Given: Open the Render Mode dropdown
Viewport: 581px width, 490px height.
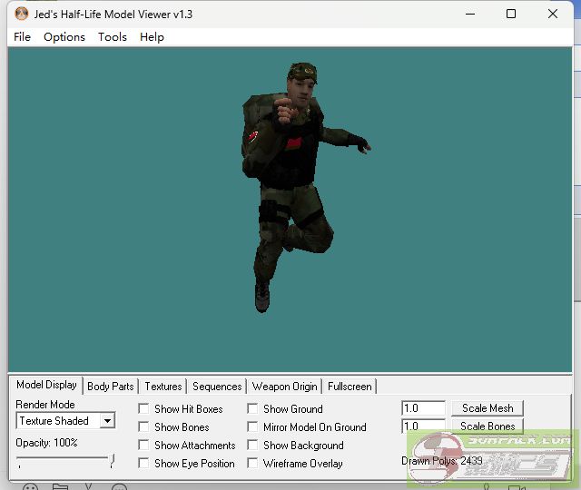Looking at the screenshot, I should tap(107, 421).
